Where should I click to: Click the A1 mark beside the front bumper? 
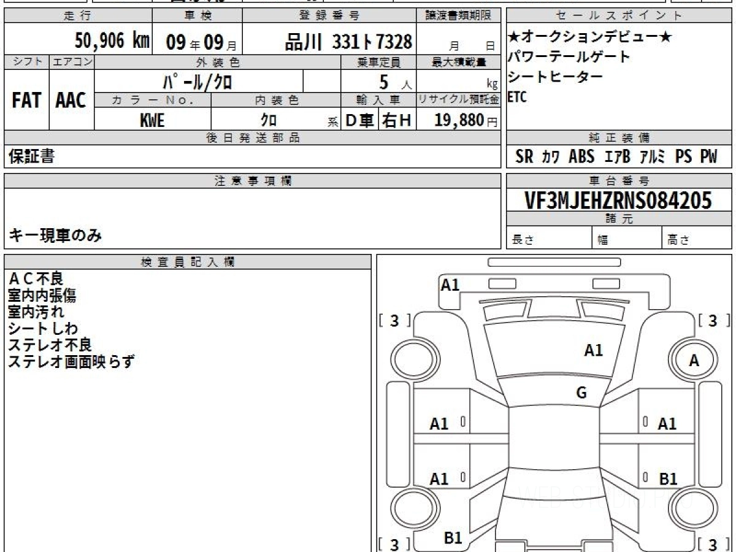(450, 285)
